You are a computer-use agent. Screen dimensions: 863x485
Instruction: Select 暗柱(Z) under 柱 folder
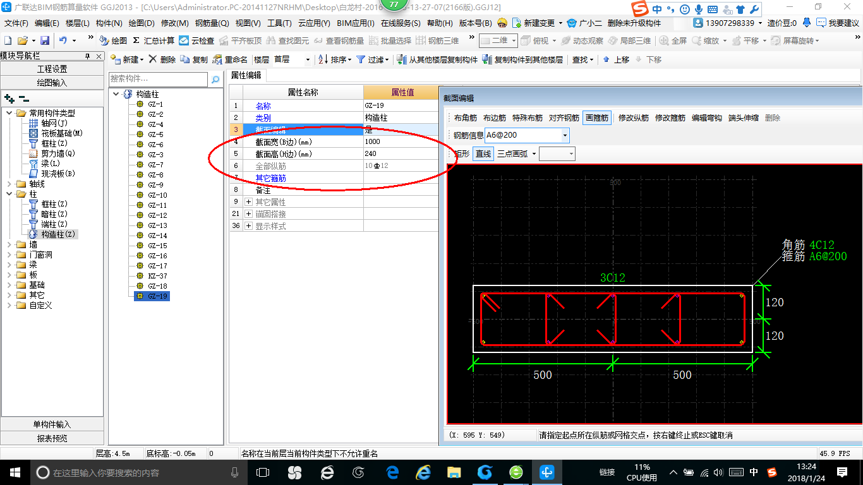[54, 214]
